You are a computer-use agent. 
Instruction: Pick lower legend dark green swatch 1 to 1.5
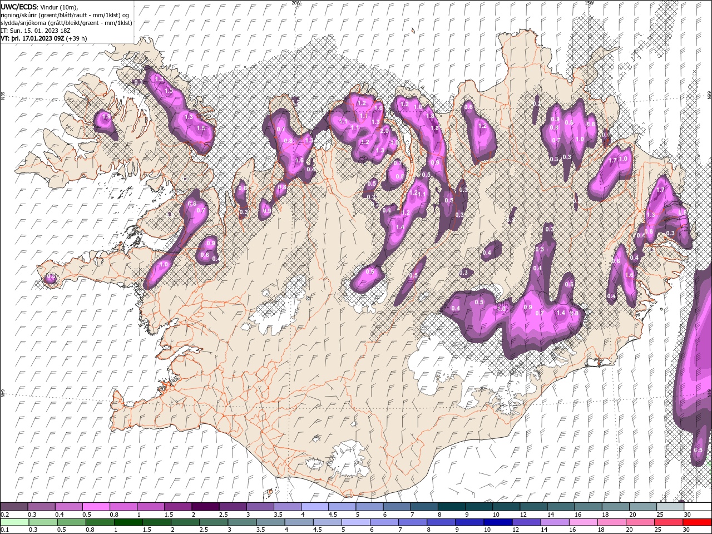click(x=128, y=522)
